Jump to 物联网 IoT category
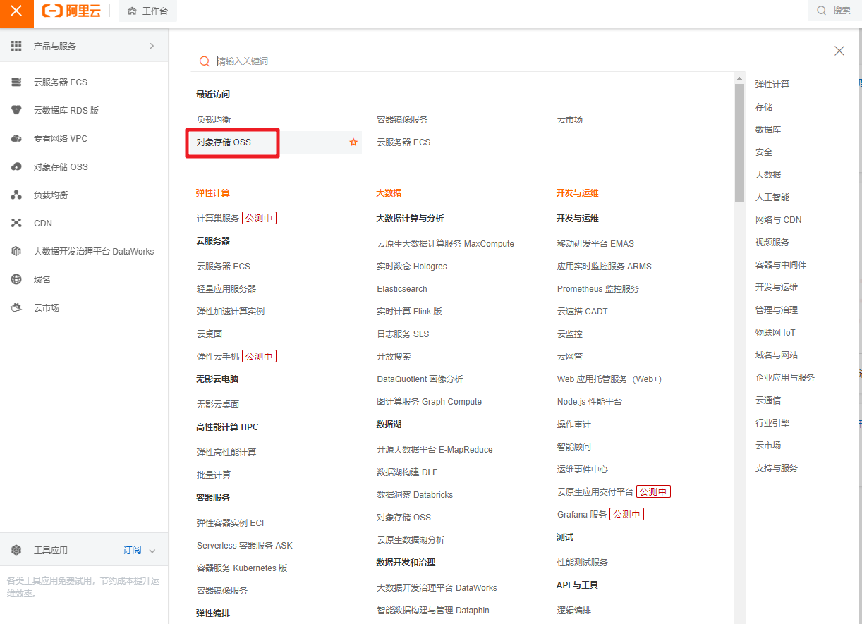 pos(775,333)
